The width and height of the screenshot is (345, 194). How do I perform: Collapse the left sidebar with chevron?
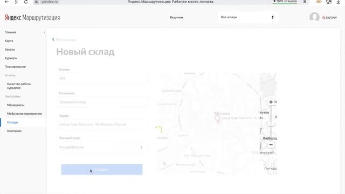point(44,32)
